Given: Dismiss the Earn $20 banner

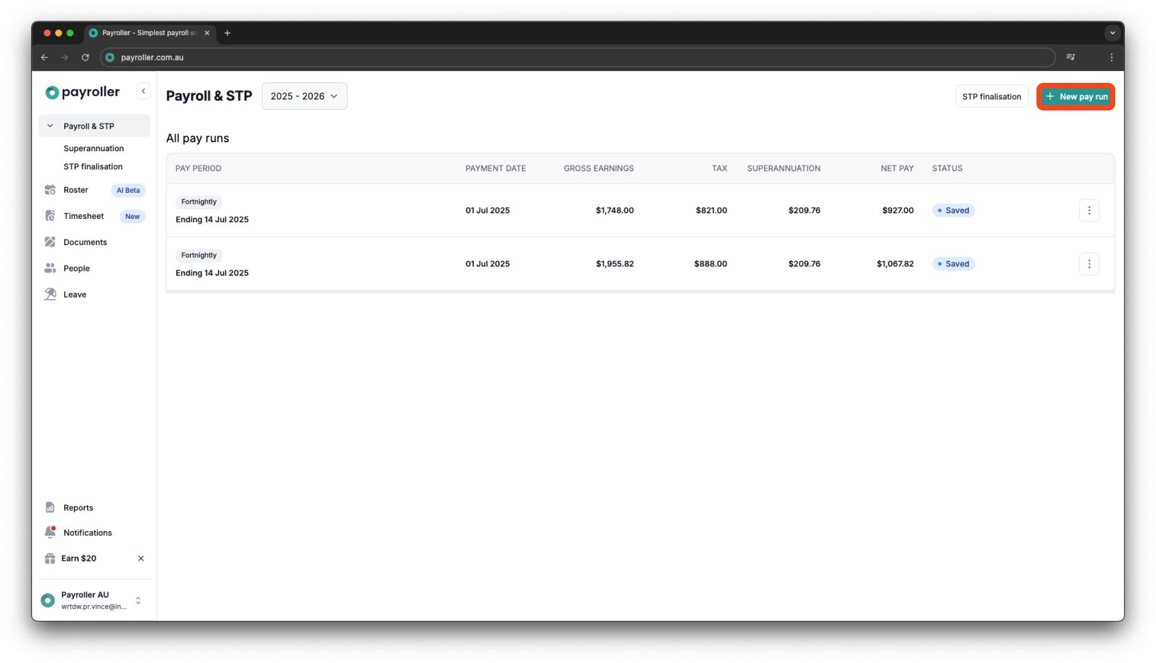Looking at the screenshot, I should (140, 558).
